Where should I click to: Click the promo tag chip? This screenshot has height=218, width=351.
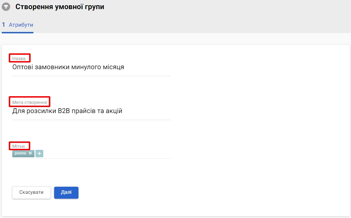click(23, 153)
